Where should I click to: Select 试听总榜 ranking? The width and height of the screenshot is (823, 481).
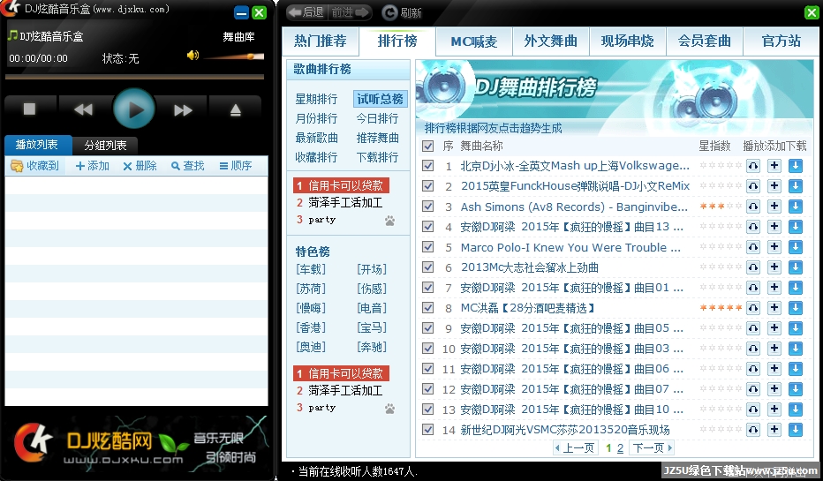point(380,99)
